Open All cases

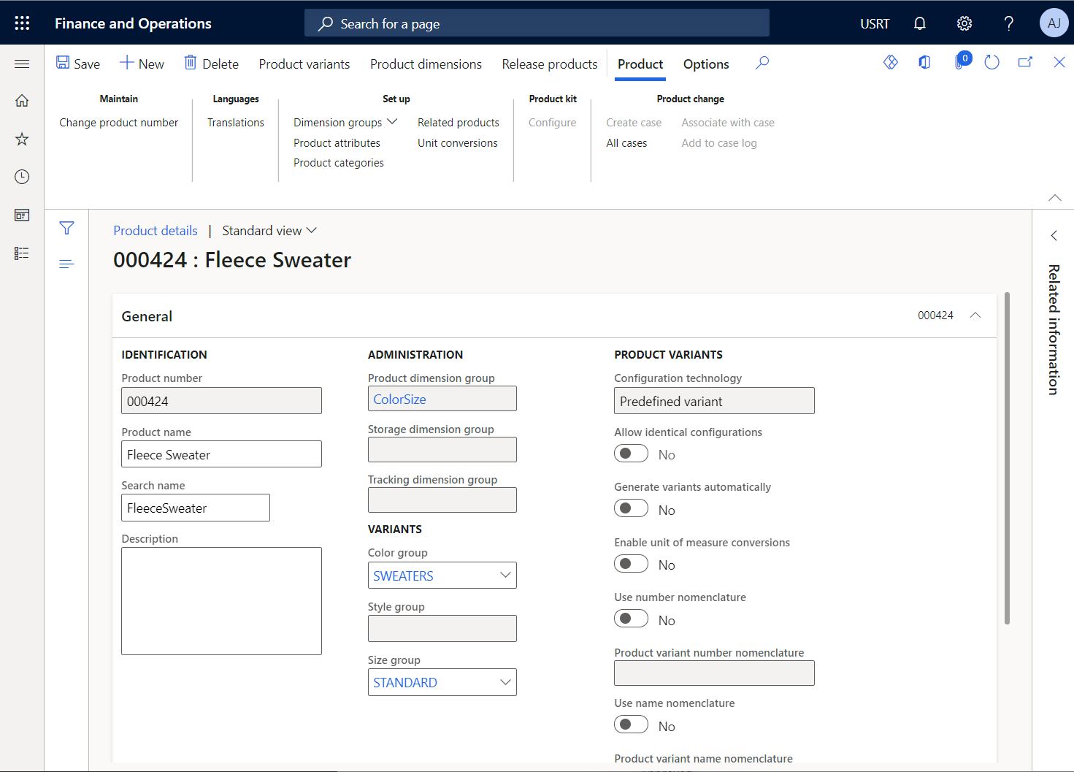[626, 143]
